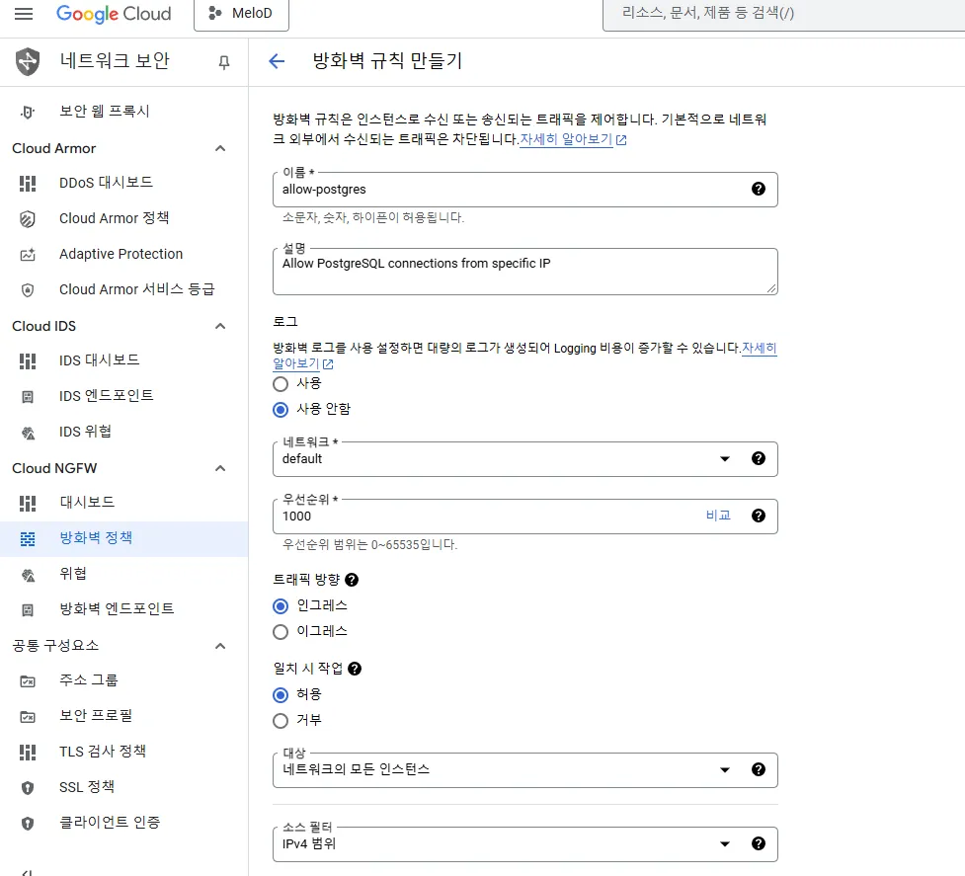This screenshot has width=965, height=876.
Task: Click the help icon in the 우선순위 field
Action: point(759,516)
